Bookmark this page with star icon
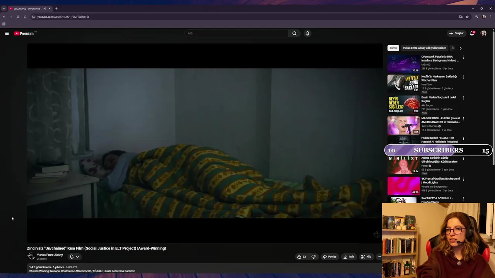The height and width of the screenshot is (278, 495). 467,17
